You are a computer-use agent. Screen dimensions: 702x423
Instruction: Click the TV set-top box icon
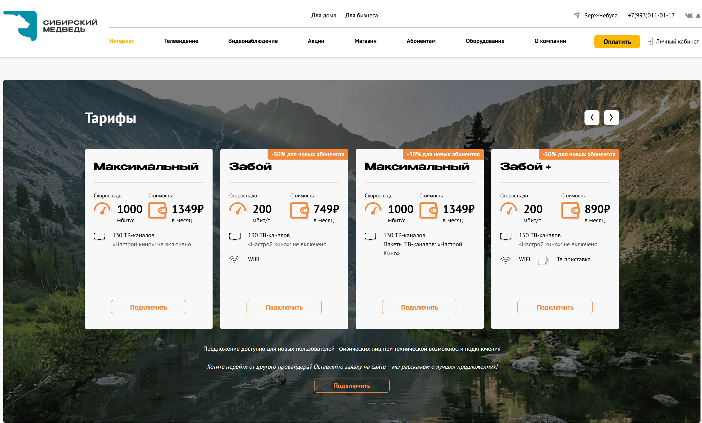click(544, 260)
